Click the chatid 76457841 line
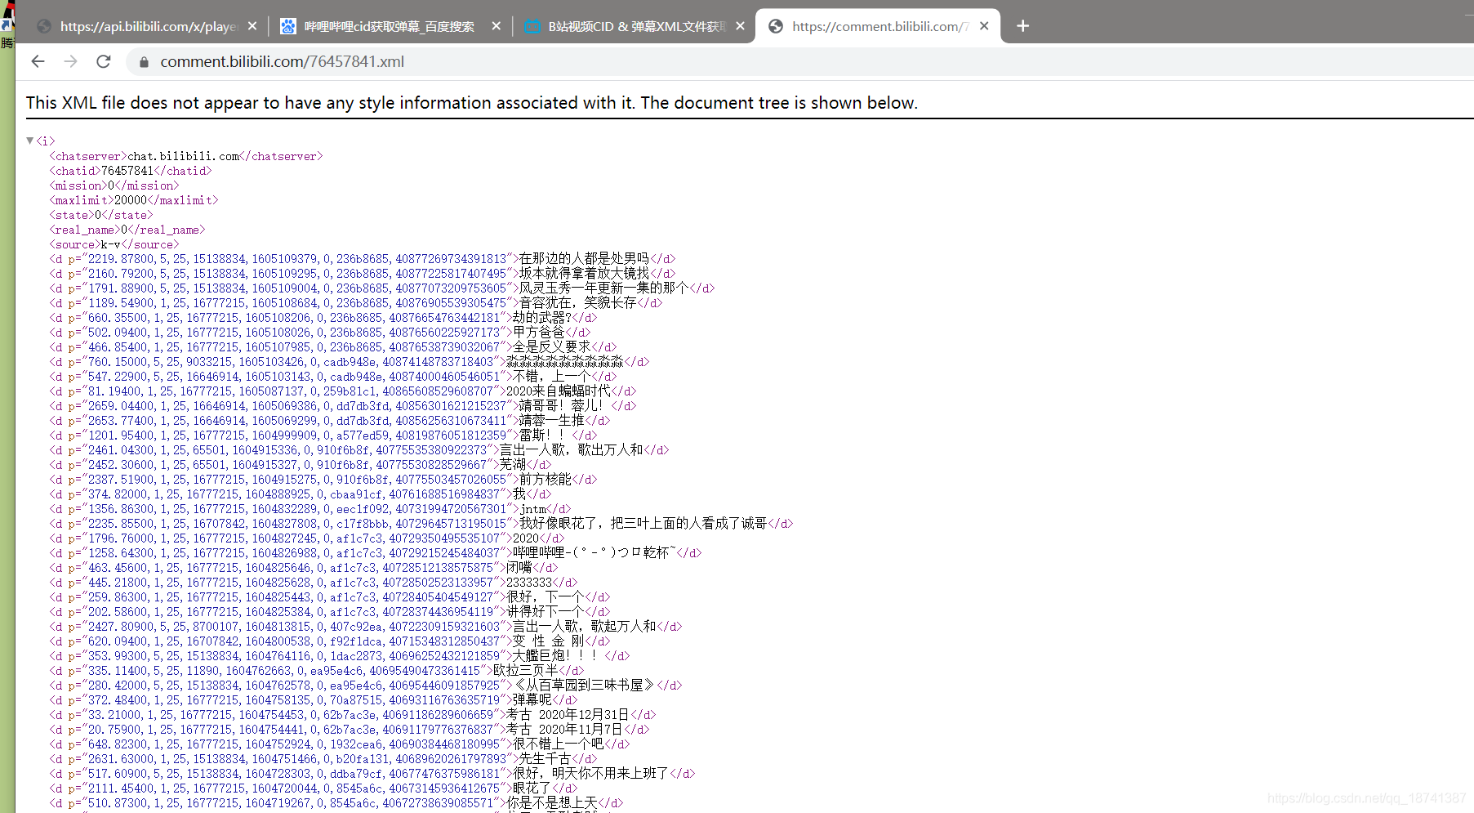 131,171
